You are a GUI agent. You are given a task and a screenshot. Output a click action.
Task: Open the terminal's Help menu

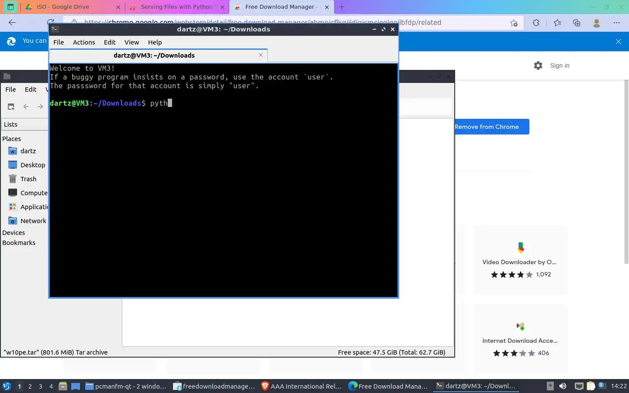(155, 42)
